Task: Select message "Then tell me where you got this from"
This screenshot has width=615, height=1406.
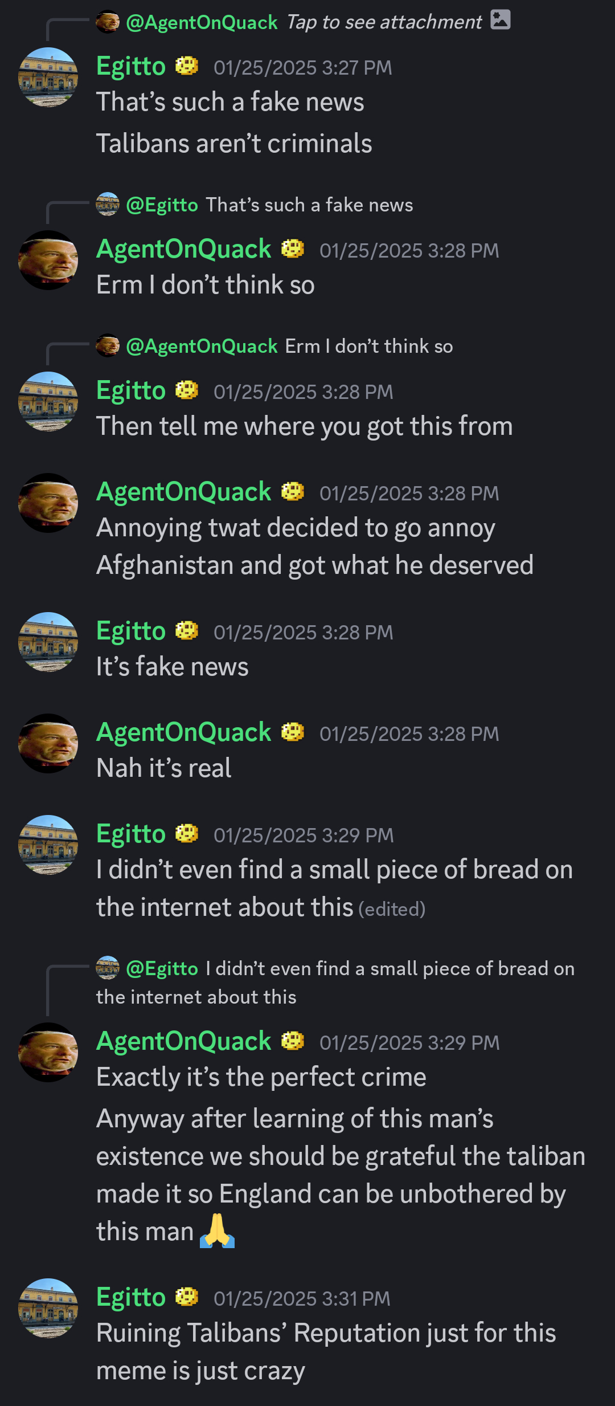Action: click(x=305, y=426)
